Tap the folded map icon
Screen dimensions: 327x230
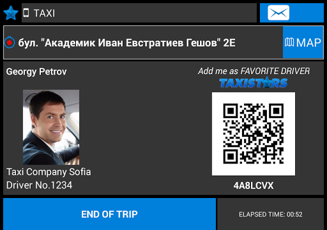pyautogui.click(x=289, y=42)
